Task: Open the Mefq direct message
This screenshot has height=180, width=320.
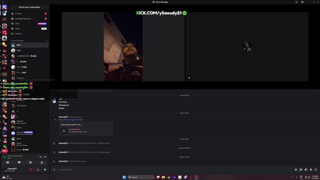Action: tap(29, 144)
